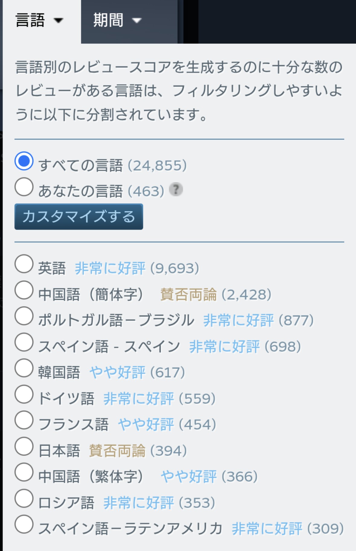Open the 言語 dropdown arrow
This screenshot has width=356, height=551.
tap(58, 21)
